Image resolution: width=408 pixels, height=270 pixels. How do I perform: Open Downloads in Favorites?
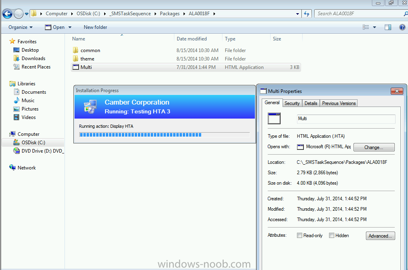click(x=33, y=58)
